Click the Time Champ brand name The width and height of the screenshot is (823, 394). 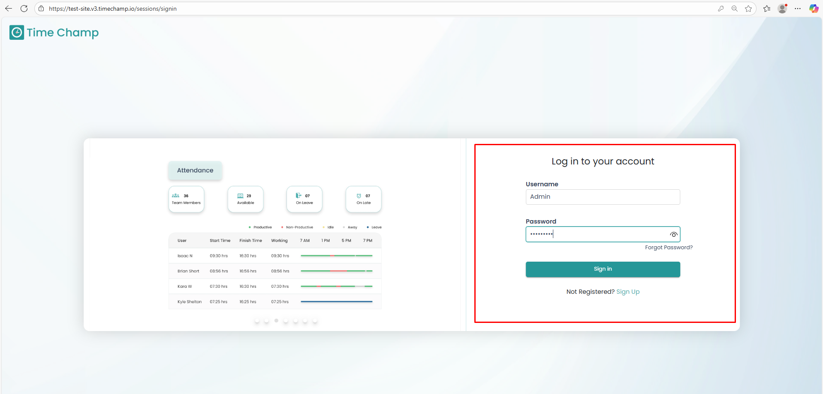[63, 33]
